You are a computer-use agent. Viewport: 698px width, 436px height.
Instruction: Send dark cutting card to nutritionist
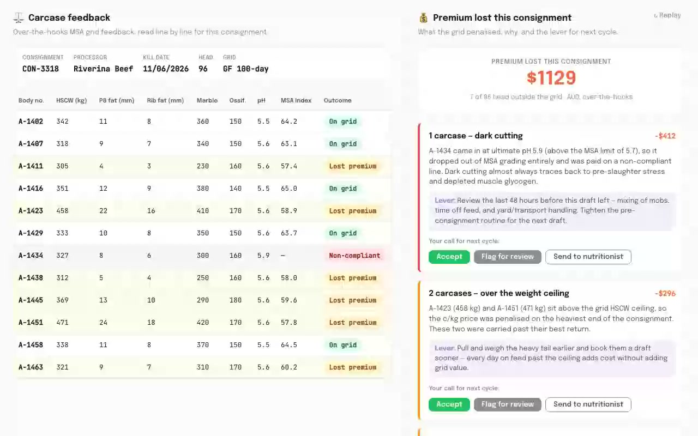coord(588,257)
